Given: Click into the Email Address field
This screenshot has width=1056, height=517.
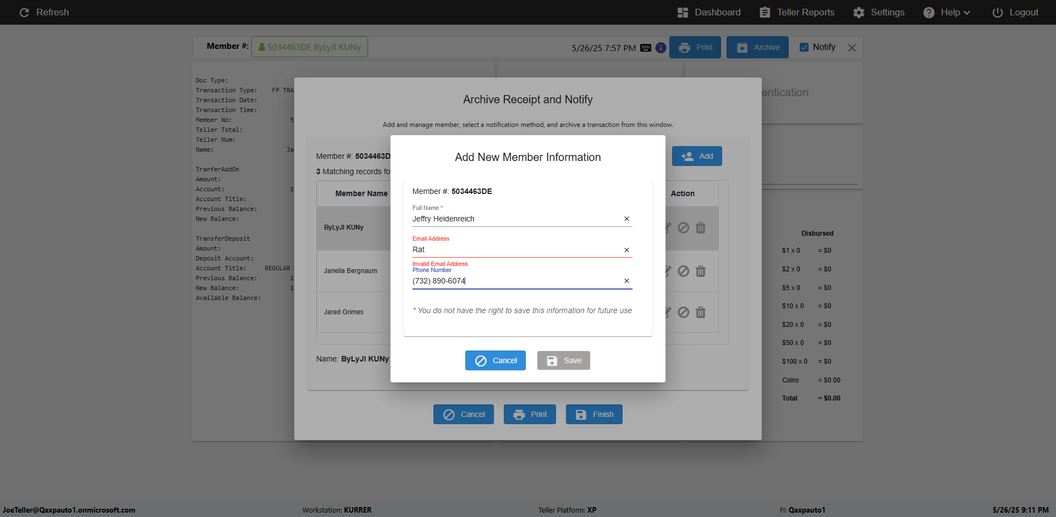Looking at the screenshot, I should (x=516, y=249).
